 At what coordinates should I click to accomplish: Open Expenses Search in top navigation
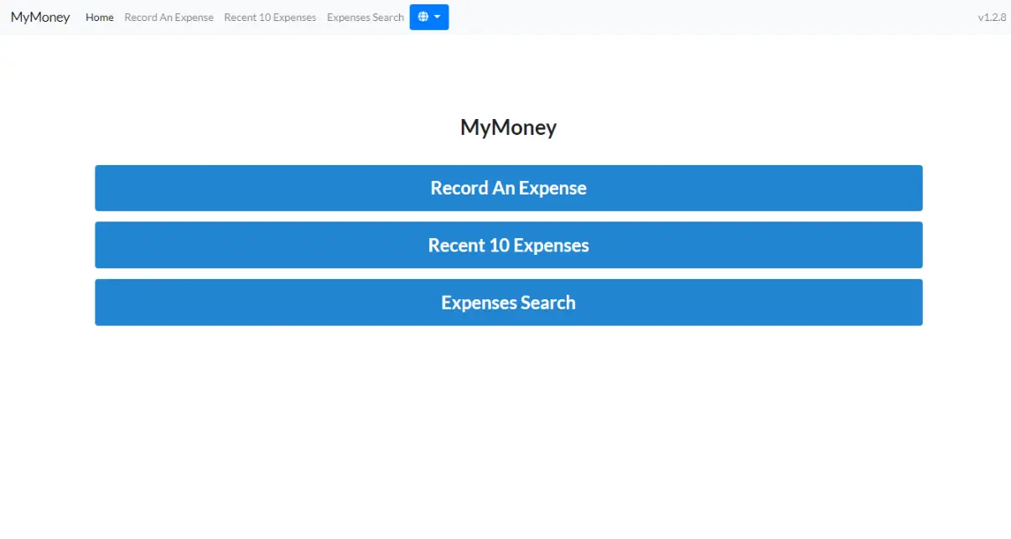pos(365,18)
